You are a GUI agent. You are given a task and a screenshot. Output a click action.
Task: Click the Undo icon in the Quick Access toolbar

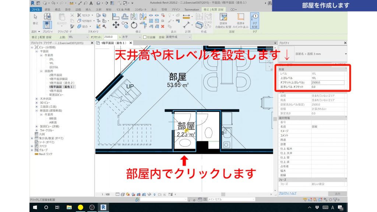53,3
